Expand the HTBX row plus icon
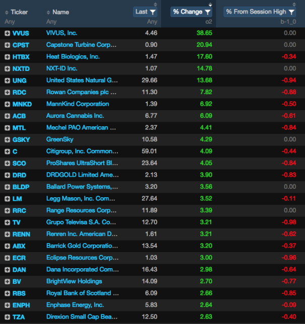Viewport: 305px width, 324px height. [x=7, y=57]
